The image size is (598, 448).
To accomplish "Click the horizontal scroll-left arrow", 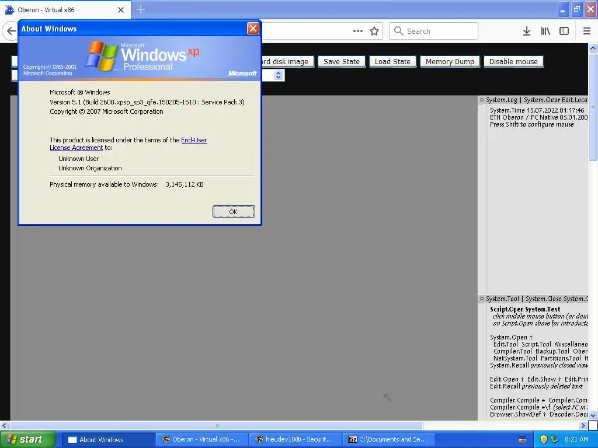I will (5, 425).
